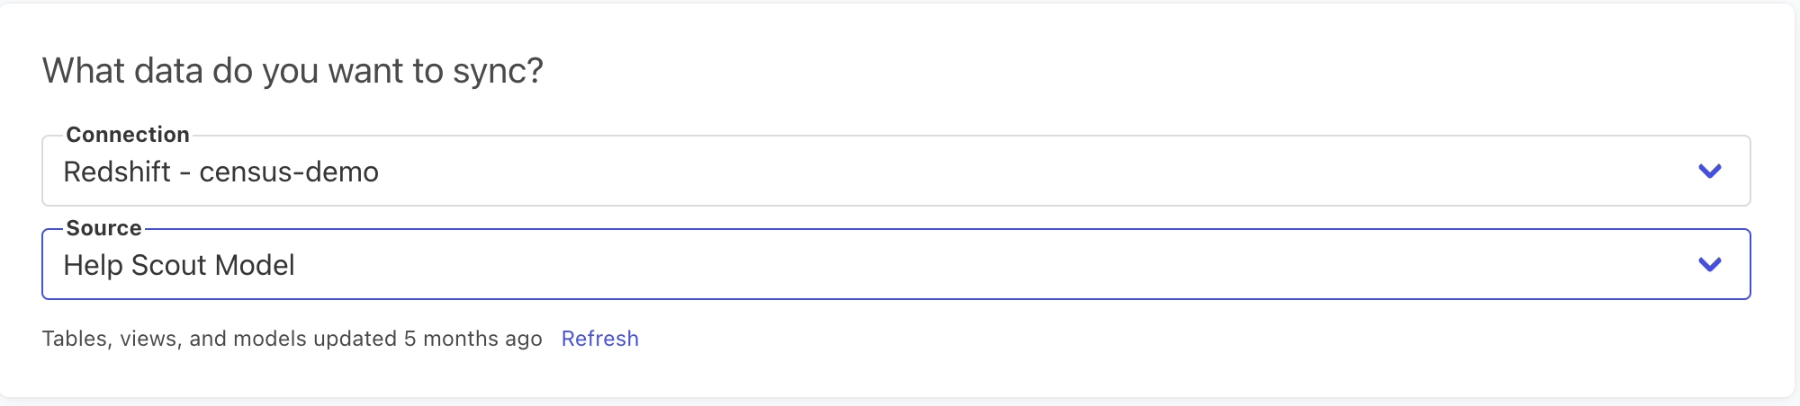Select the "Redshift - census-demo" connection value
This screenshot has width=1800, height=406.
[220, 172]
